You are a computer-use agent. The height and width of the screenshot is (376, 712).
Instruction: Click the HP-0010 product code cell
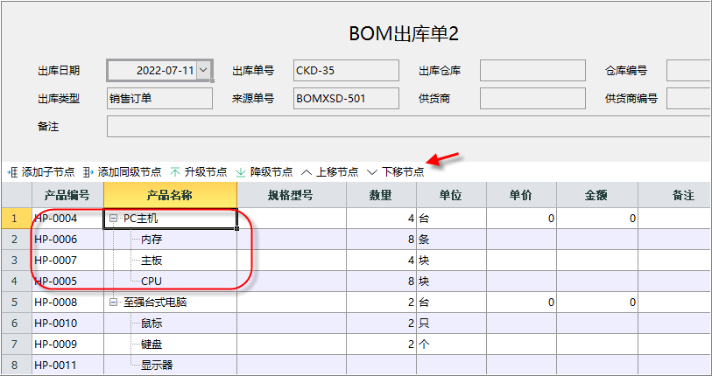(67, 324)
